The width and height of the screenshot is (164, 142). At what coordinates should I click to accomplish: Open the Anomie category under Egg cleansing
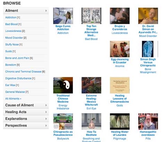pyautogui.click(x=120, y=66)
